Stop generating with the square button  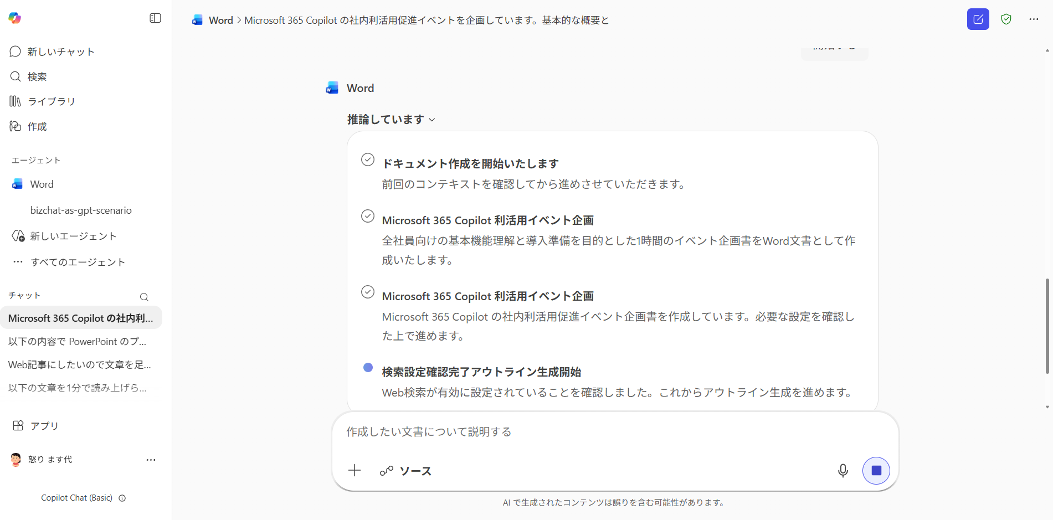pyautogui.click(x=876, y=471)
